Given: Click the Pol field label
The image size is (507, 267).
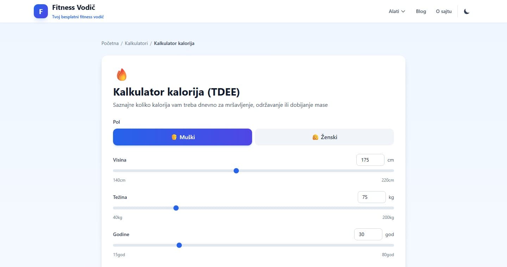Looking at the screenshot, I should tap(117, 122).
